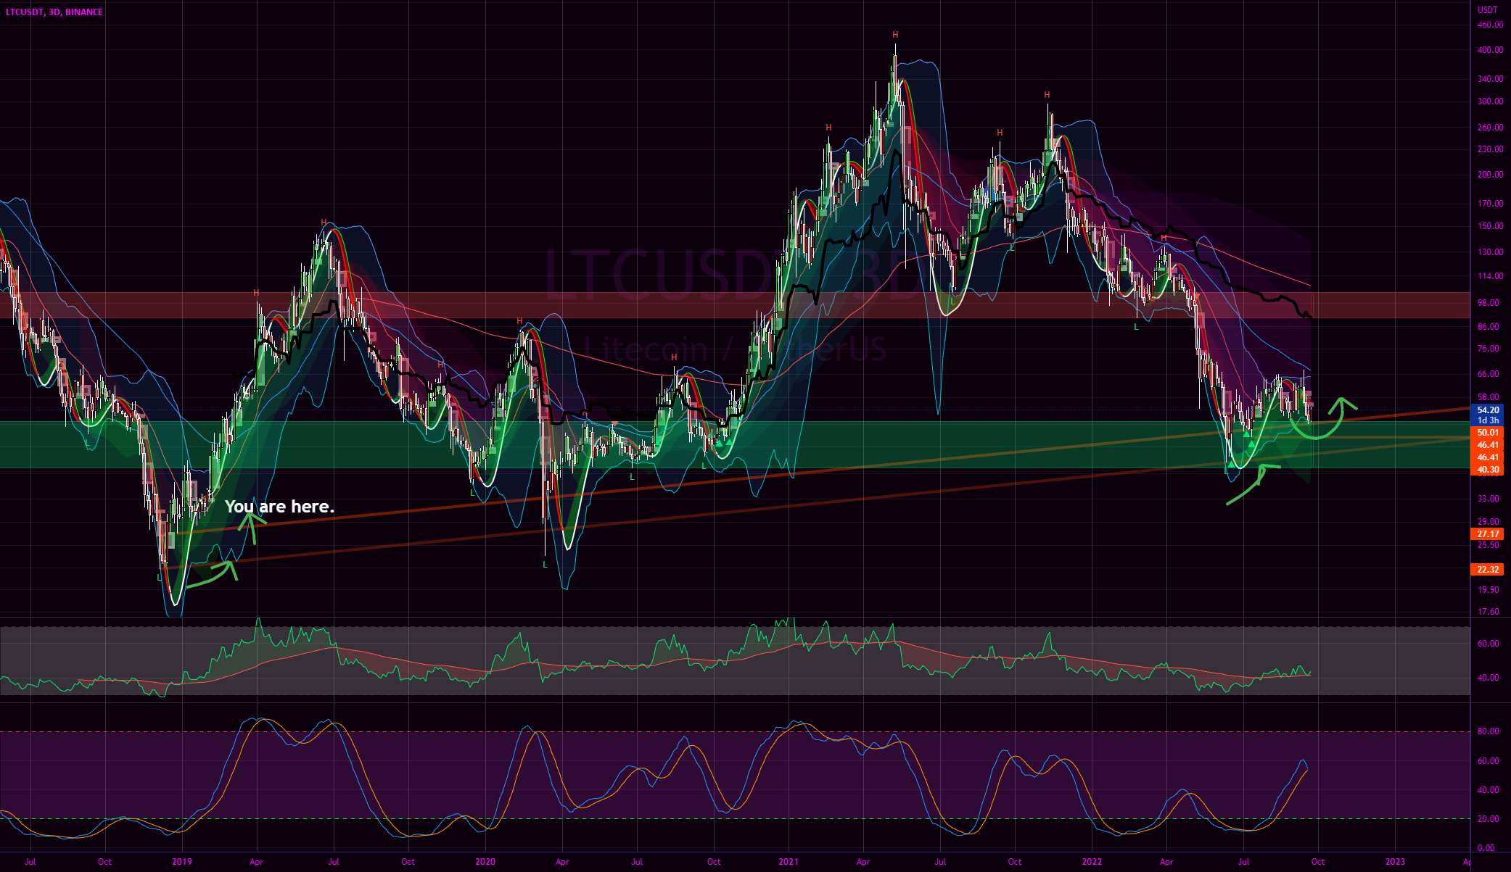Click the 86.00 price axis label

point(1489,327)
